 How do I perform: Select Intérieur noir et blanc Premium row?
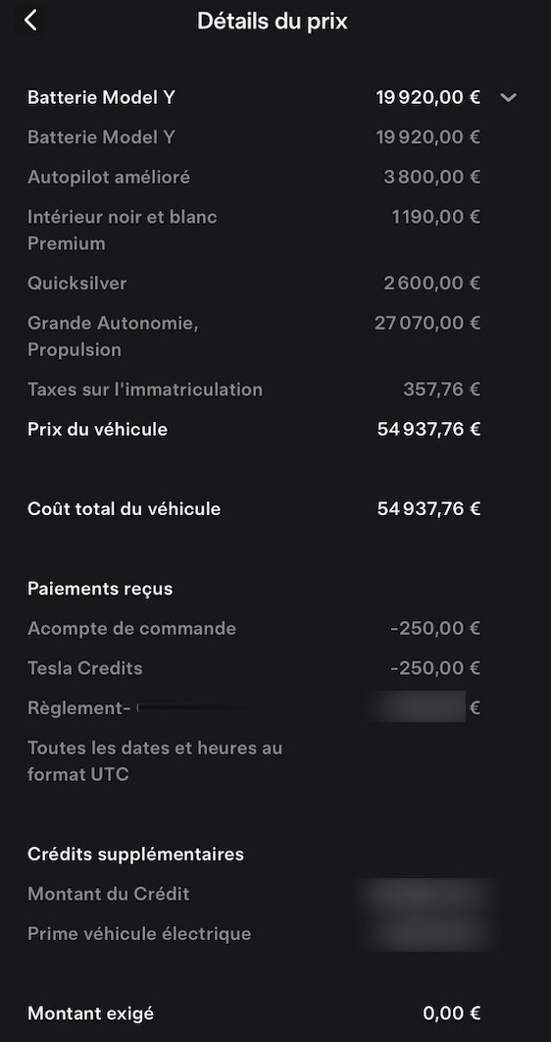click(254, 230)
